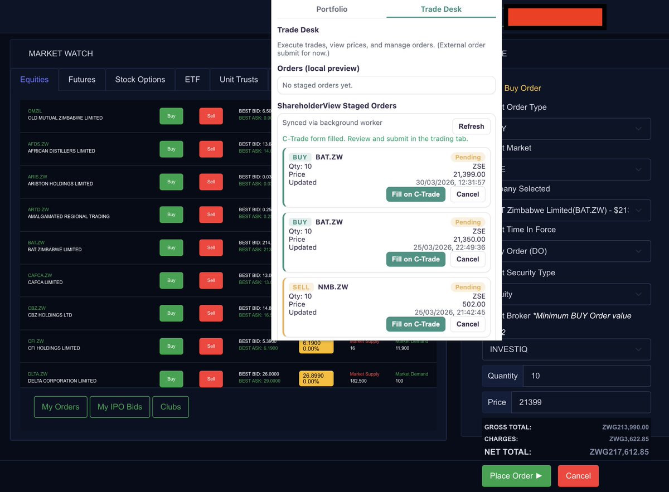Screen dimensions: 669x492
Task: Sell Delta Corporation Limited shares
Action: 211,379
